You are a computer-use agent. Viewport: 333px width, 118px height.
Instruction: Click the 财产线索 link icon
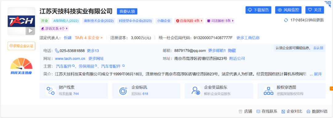tap(51, 91)
